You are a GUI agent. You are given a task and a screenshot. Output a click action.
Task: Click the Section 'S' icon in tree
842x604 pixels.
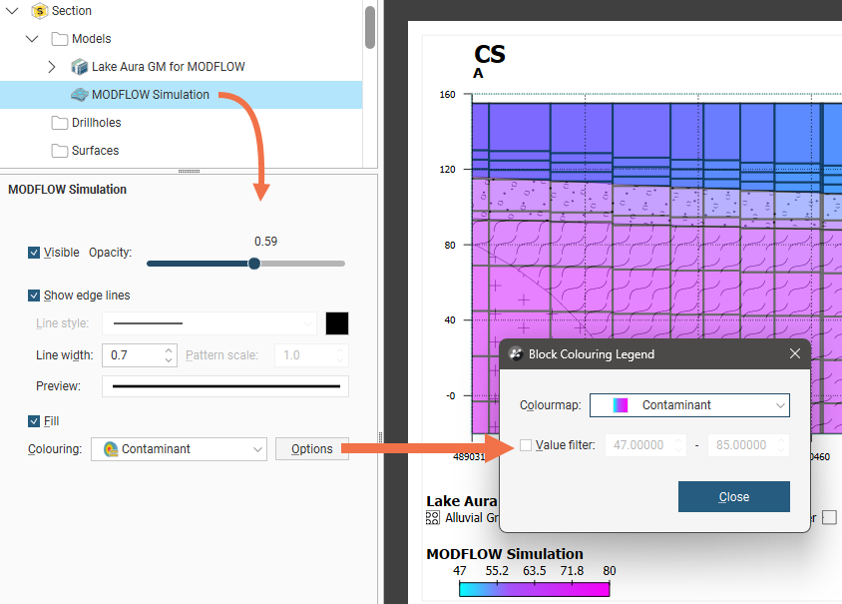point(40,11)
